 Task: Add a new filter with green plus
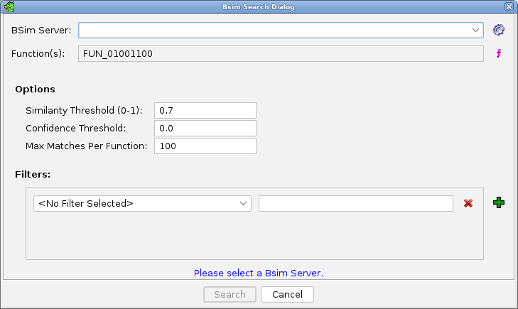coord(499,203)
